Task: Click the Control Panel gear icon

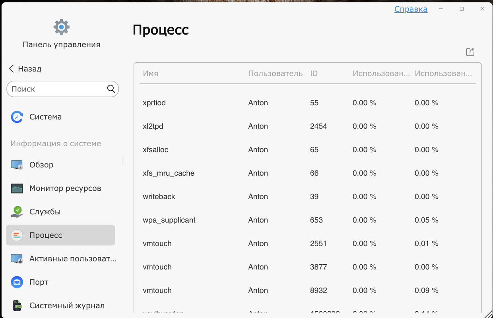Action: point(62,27)
